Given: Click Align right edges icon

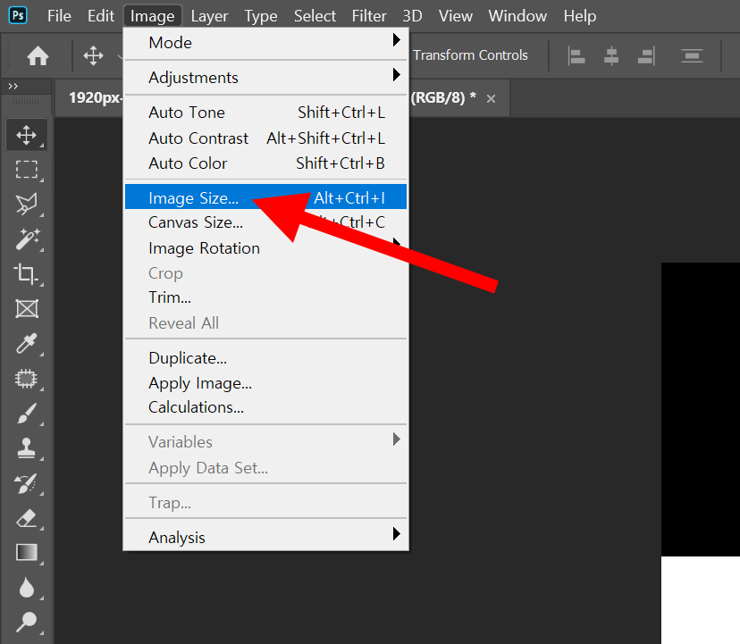Looking at the screenshot, I should click(x=646, y=56).
